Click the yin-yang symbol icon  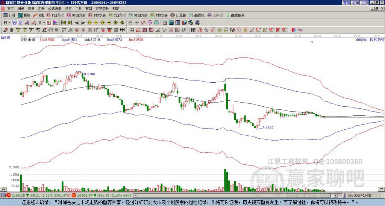[x=294, y=30]
